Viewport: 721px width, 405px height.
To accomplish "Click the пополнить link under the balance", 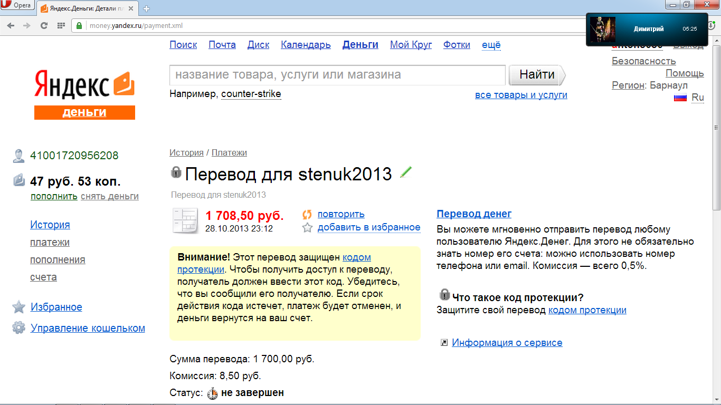I will 54,197.
